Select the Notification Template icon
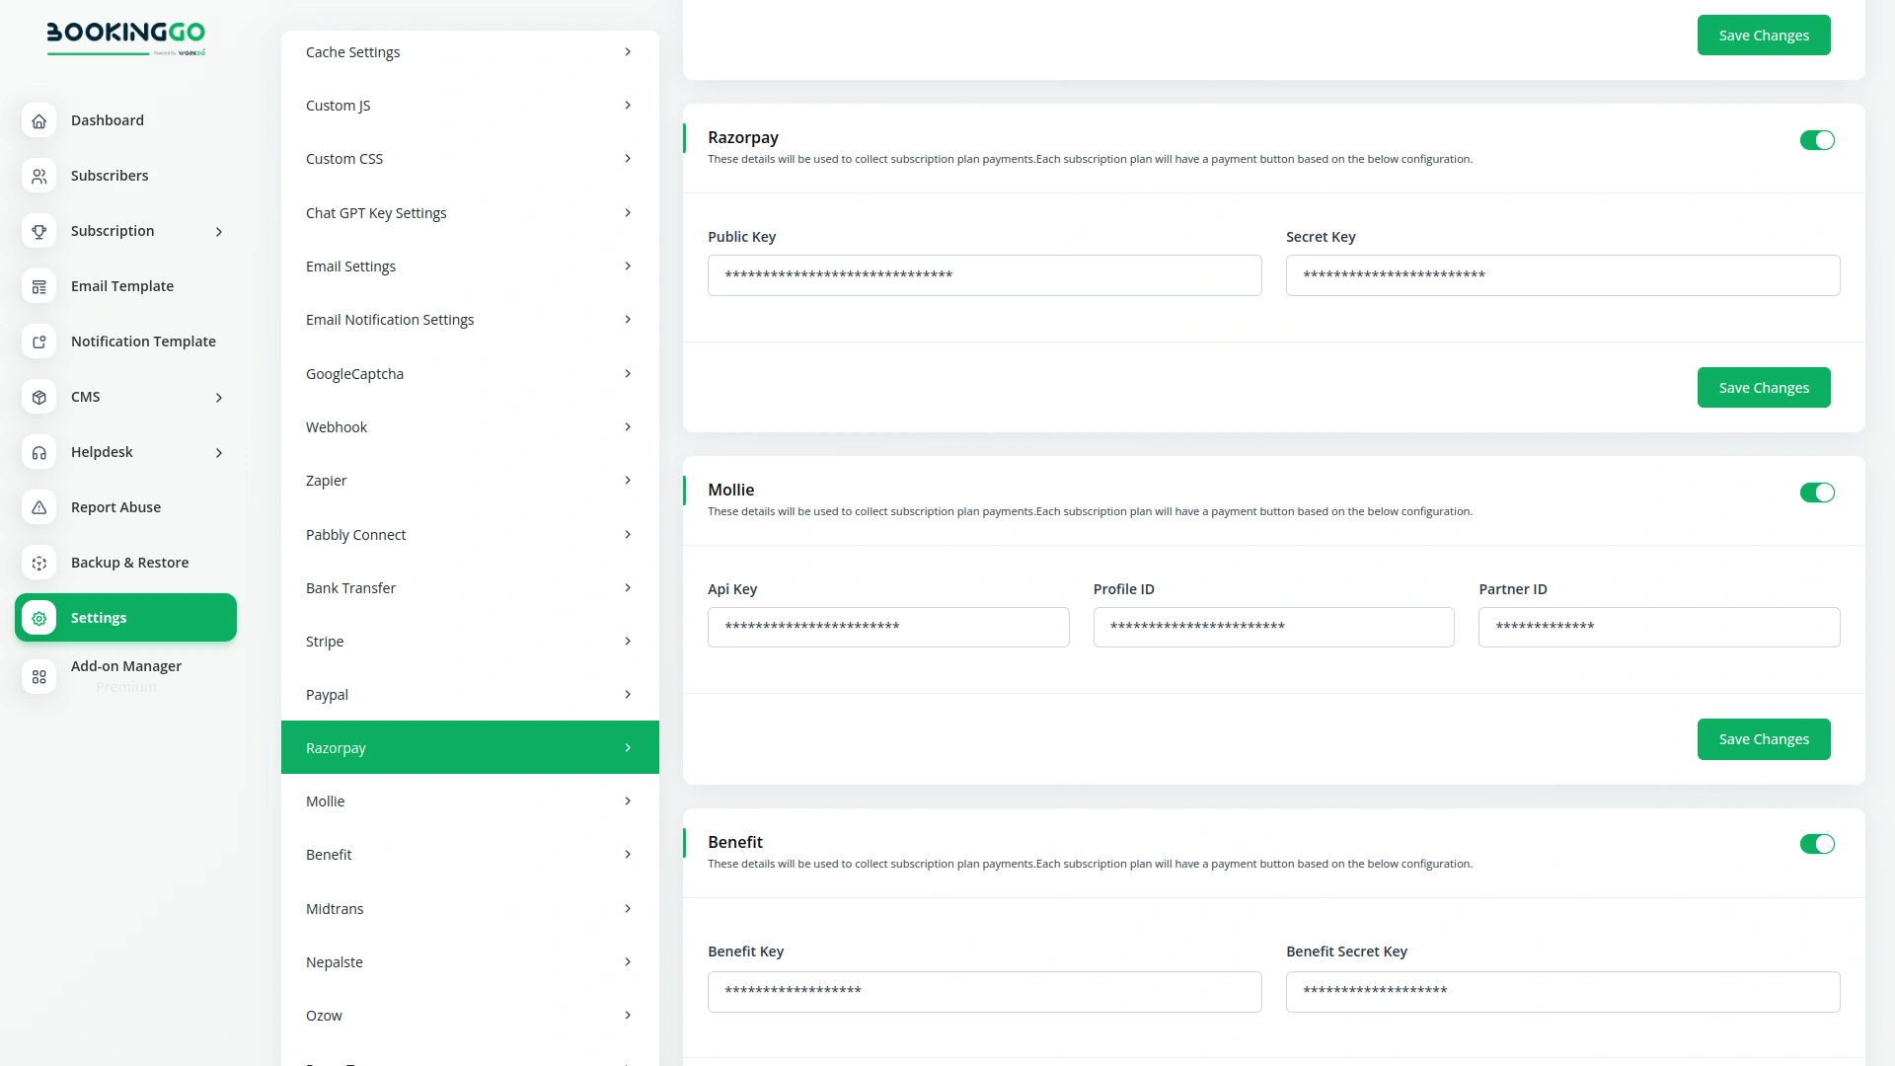Screen dimensions: 1895x1066 (x=38, y=342)
